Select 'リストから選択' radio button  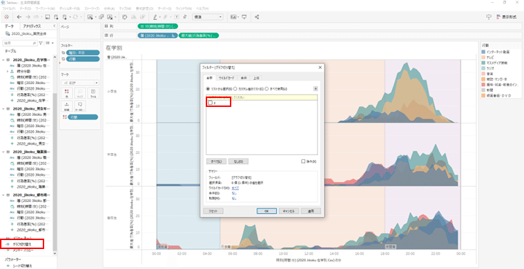(x=208, y=89)
